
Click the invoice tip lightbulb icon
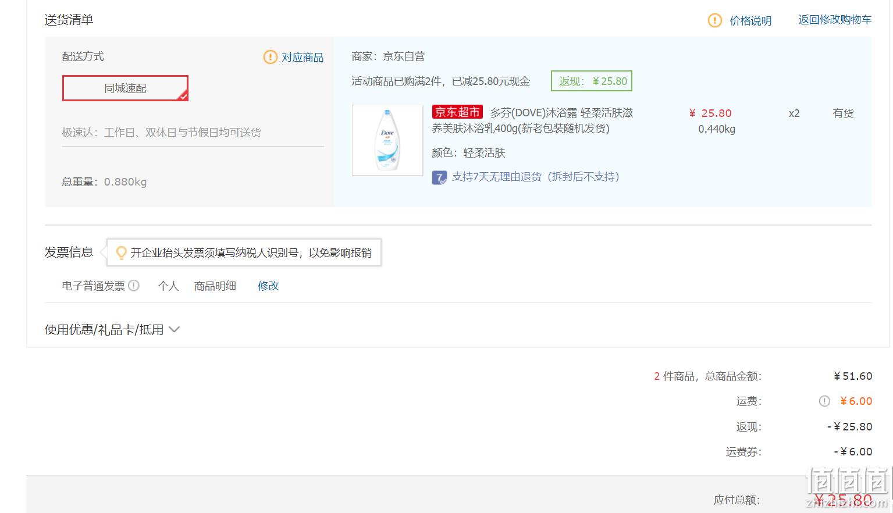[121, 253]
